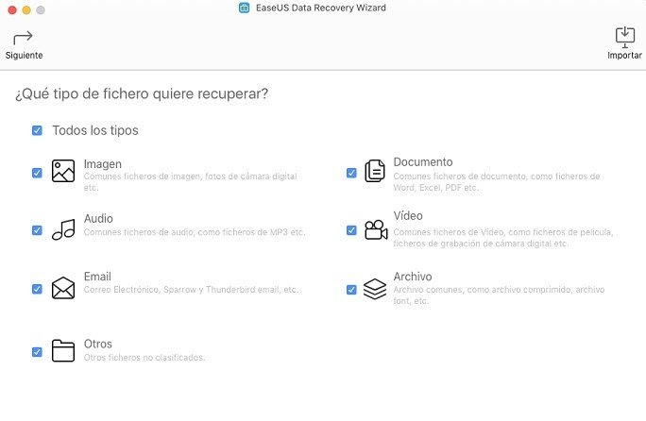Click the '¿Qué tipo de fichero quiere recuperar?' heading

coord(142,93)
